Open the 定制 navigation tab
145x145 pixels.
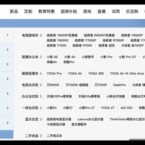click(28, 12)
